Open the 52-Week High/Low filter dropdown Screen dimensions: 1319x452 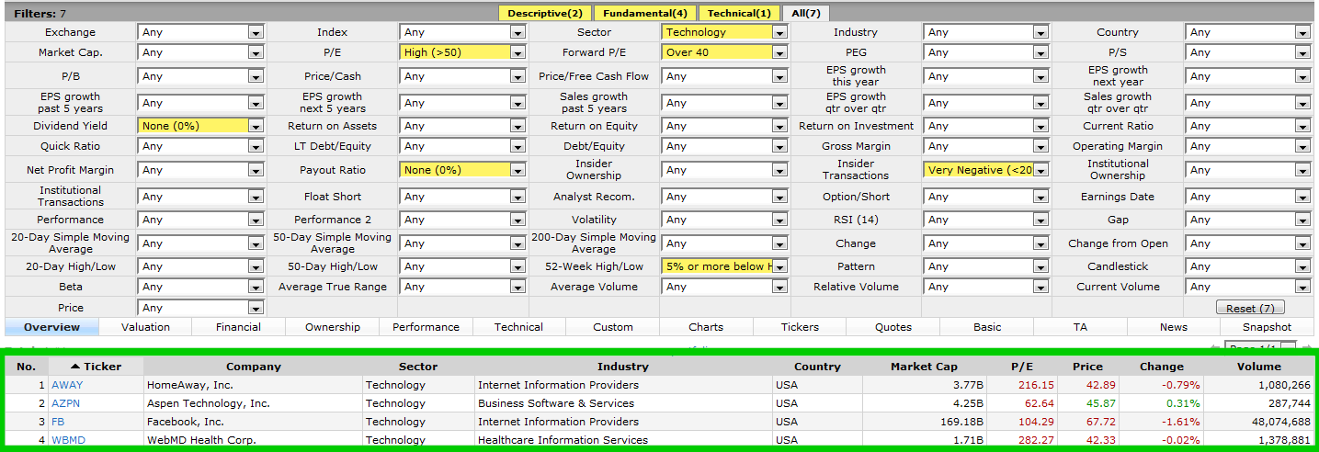click(724, 266)
